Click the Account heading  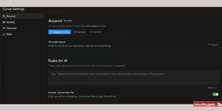(55, 21)
